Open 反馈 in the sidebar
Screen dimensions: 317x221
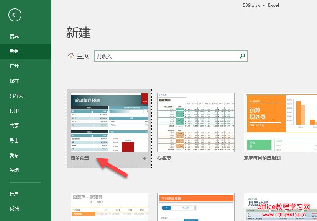14,209
